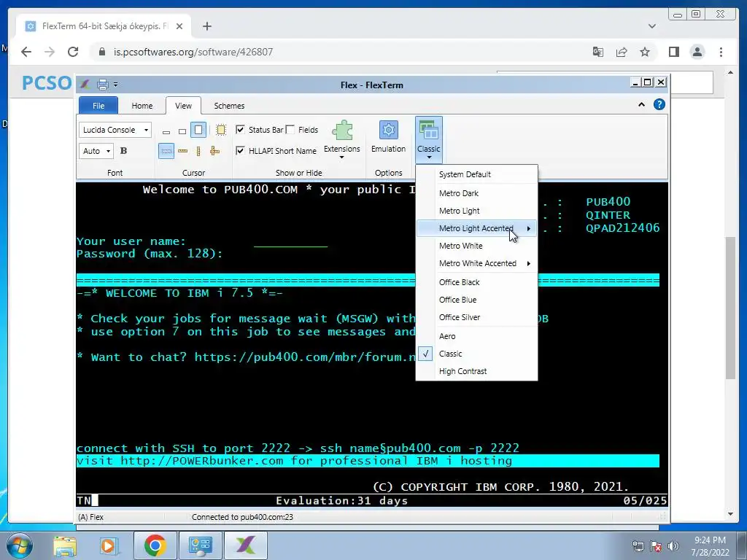This screenshot has height=560, width=747.
Task: Open the Extensions puzzle piece dropdown
Action: (x=342, y=139)
